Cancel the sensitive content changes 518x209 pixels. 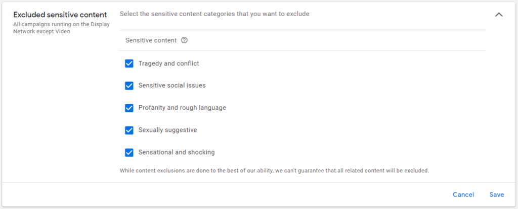pyautogui.click(x=463, y=195)
